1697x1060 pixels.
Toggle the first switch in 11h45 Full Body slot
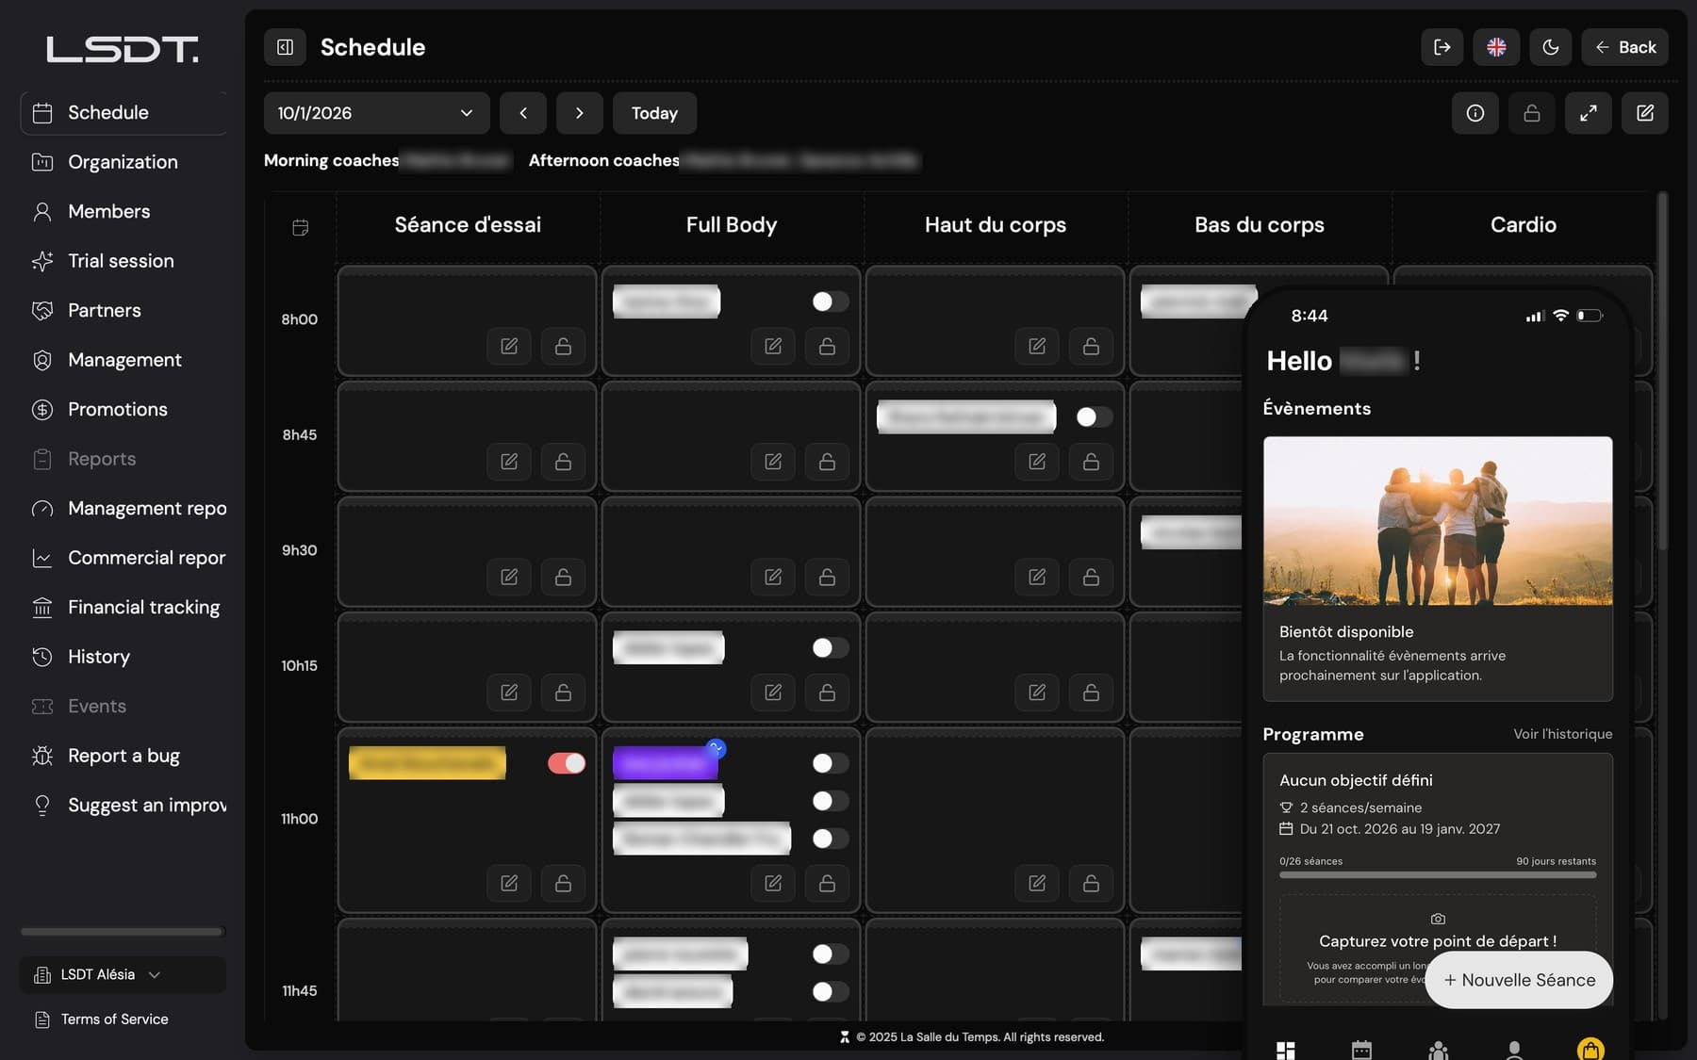pyautogui.click(x=830, y=954)
